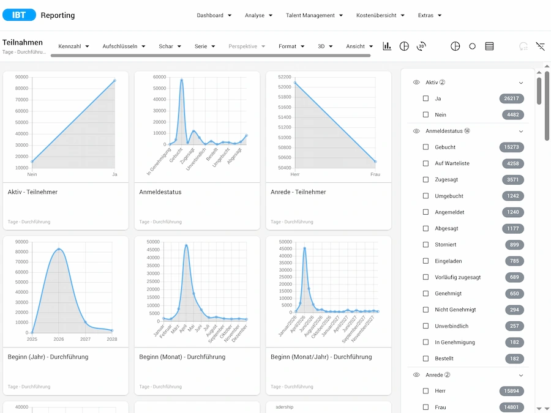Select the Nicht Genehmigt checkbox
This screenshot has width=551, height=413.
tap(425, 310)
